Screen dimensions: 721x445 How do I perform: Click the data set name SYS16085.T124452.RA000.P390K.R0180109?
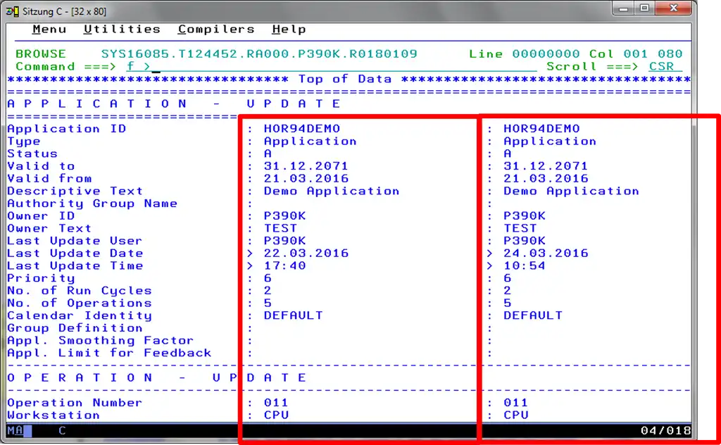(x=259, y=54)
